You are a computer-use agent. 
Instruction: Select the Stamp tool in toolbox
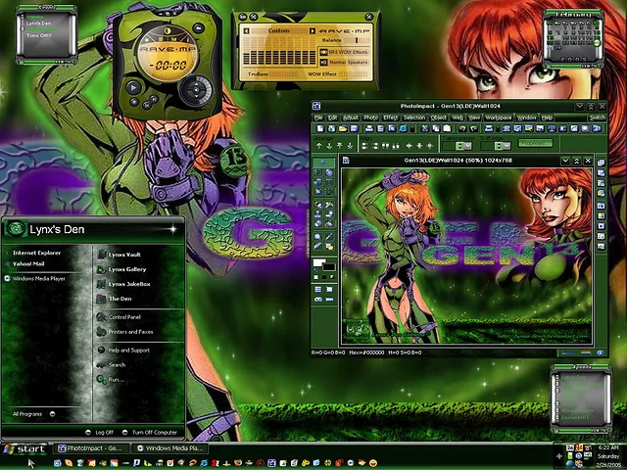(x=317, y=213)
